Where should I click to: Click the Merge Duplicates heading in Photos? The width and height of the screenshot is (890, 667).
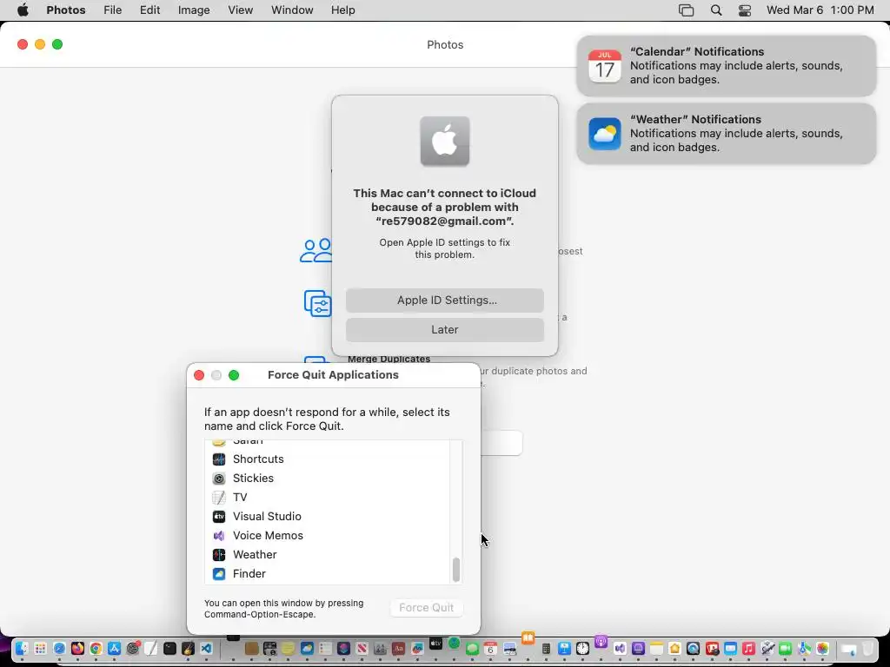(x=389, y=359)
